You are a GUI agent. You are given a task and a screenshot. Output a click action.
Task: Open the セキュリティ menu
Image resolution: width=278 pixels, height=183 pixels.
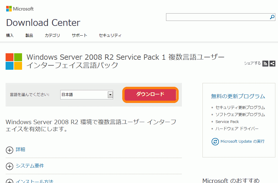pos(110,35)
